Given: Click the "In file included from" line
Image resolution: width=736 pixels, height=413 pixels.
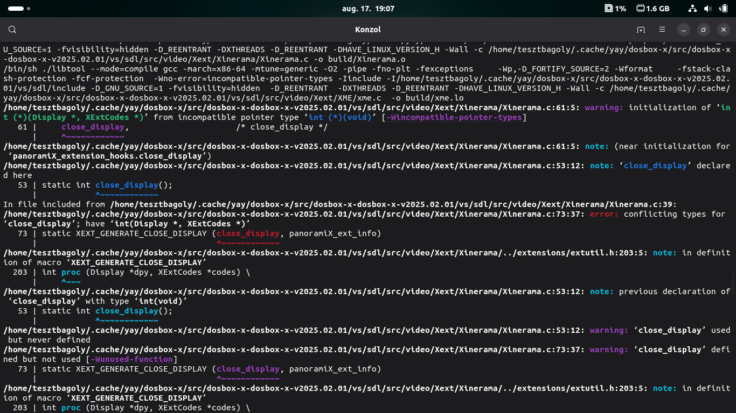Looking at the screenshot, I should [x=55, y=204].
